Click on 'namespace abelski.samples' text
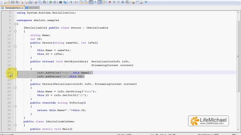Viewport: 241px width, 135px height. pos(38,20)
